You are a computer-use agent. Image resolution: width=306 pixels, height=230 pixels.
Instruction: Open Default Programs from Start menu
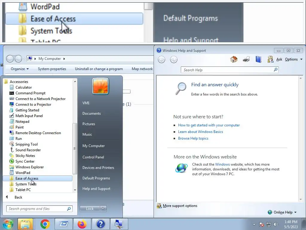pyautogui.click(x=96, y=178)
